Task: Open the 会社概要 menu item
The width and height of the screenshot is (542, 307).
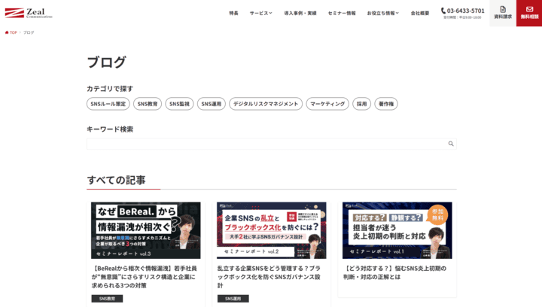Action: 420,13
